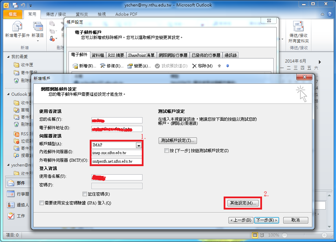
Task: Click the Outlook Help question mark icon
Action: (x=329, y=14)
